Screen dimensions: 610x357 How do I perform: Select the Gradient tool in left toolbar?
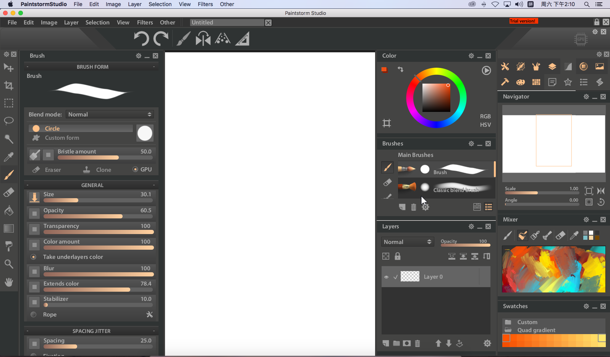coord(8,228)
